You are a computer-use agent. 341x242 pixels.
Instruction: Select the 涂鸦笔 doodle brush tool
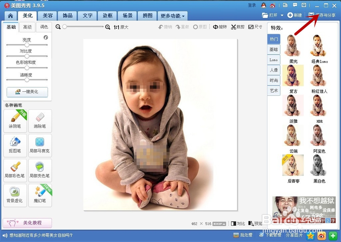pyautogui.click(x=15, y=121)
